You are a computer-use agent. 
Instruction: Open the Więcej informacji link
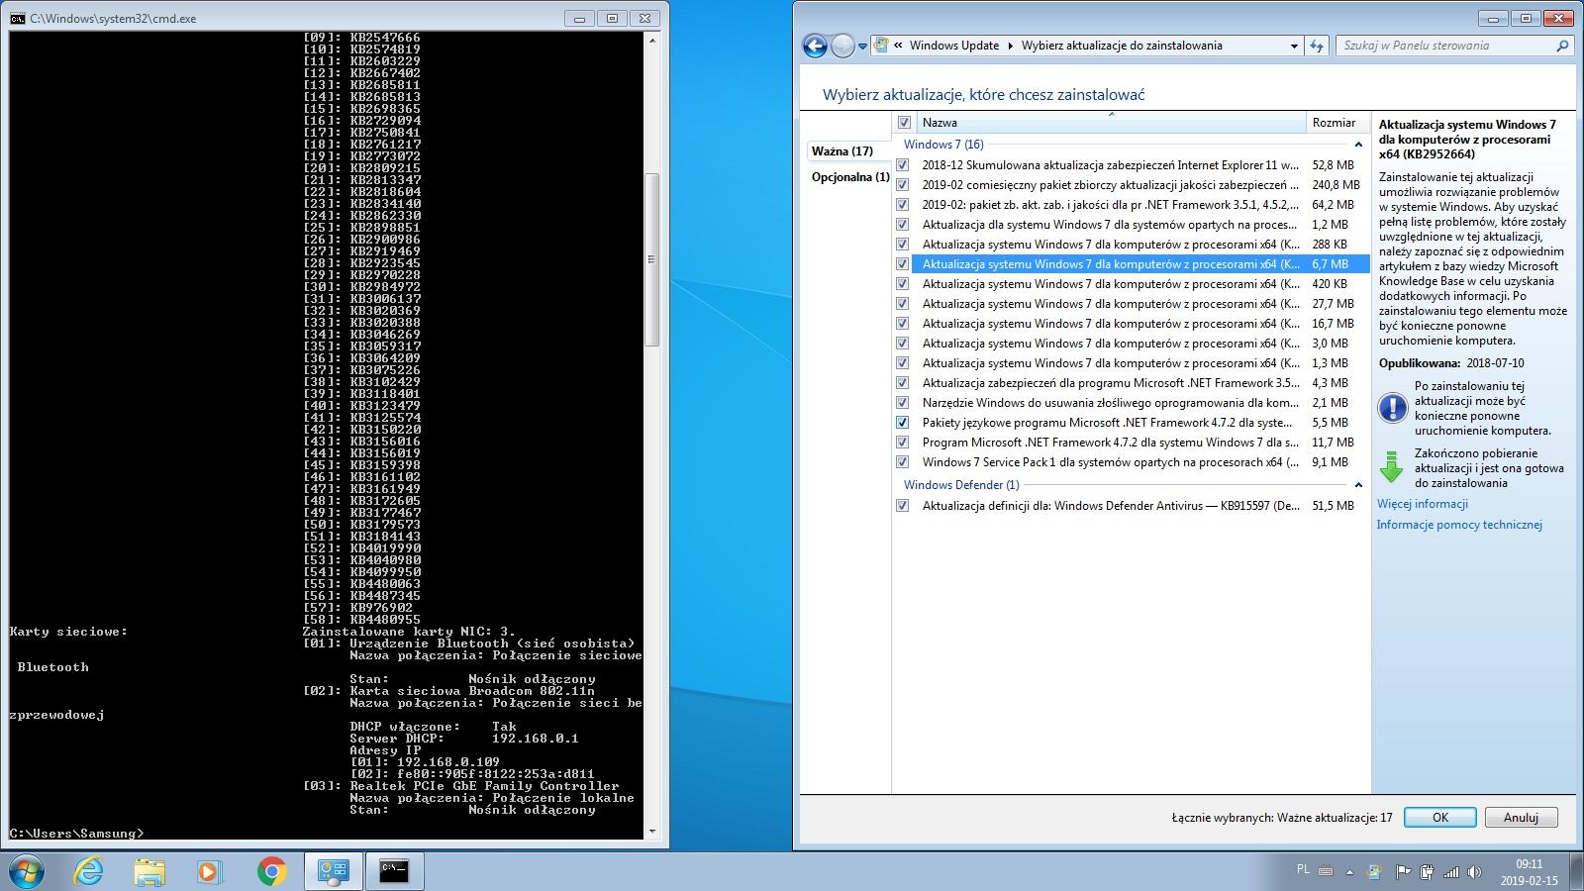coord(1422,504)
